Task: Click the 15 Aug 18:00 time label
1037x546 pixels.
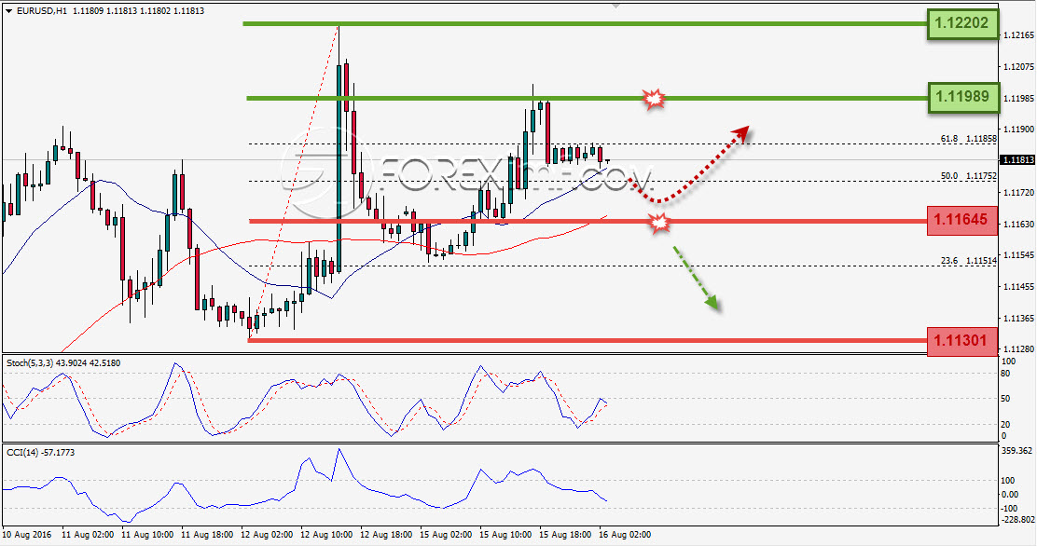Action: click(565, 534)
